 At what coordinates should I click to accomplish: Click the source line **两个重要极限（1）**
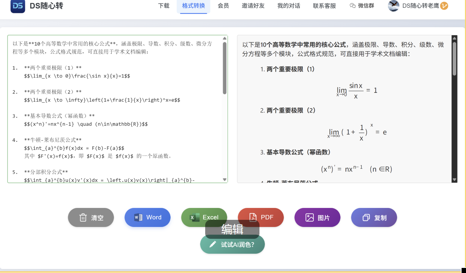click(53, 68)
